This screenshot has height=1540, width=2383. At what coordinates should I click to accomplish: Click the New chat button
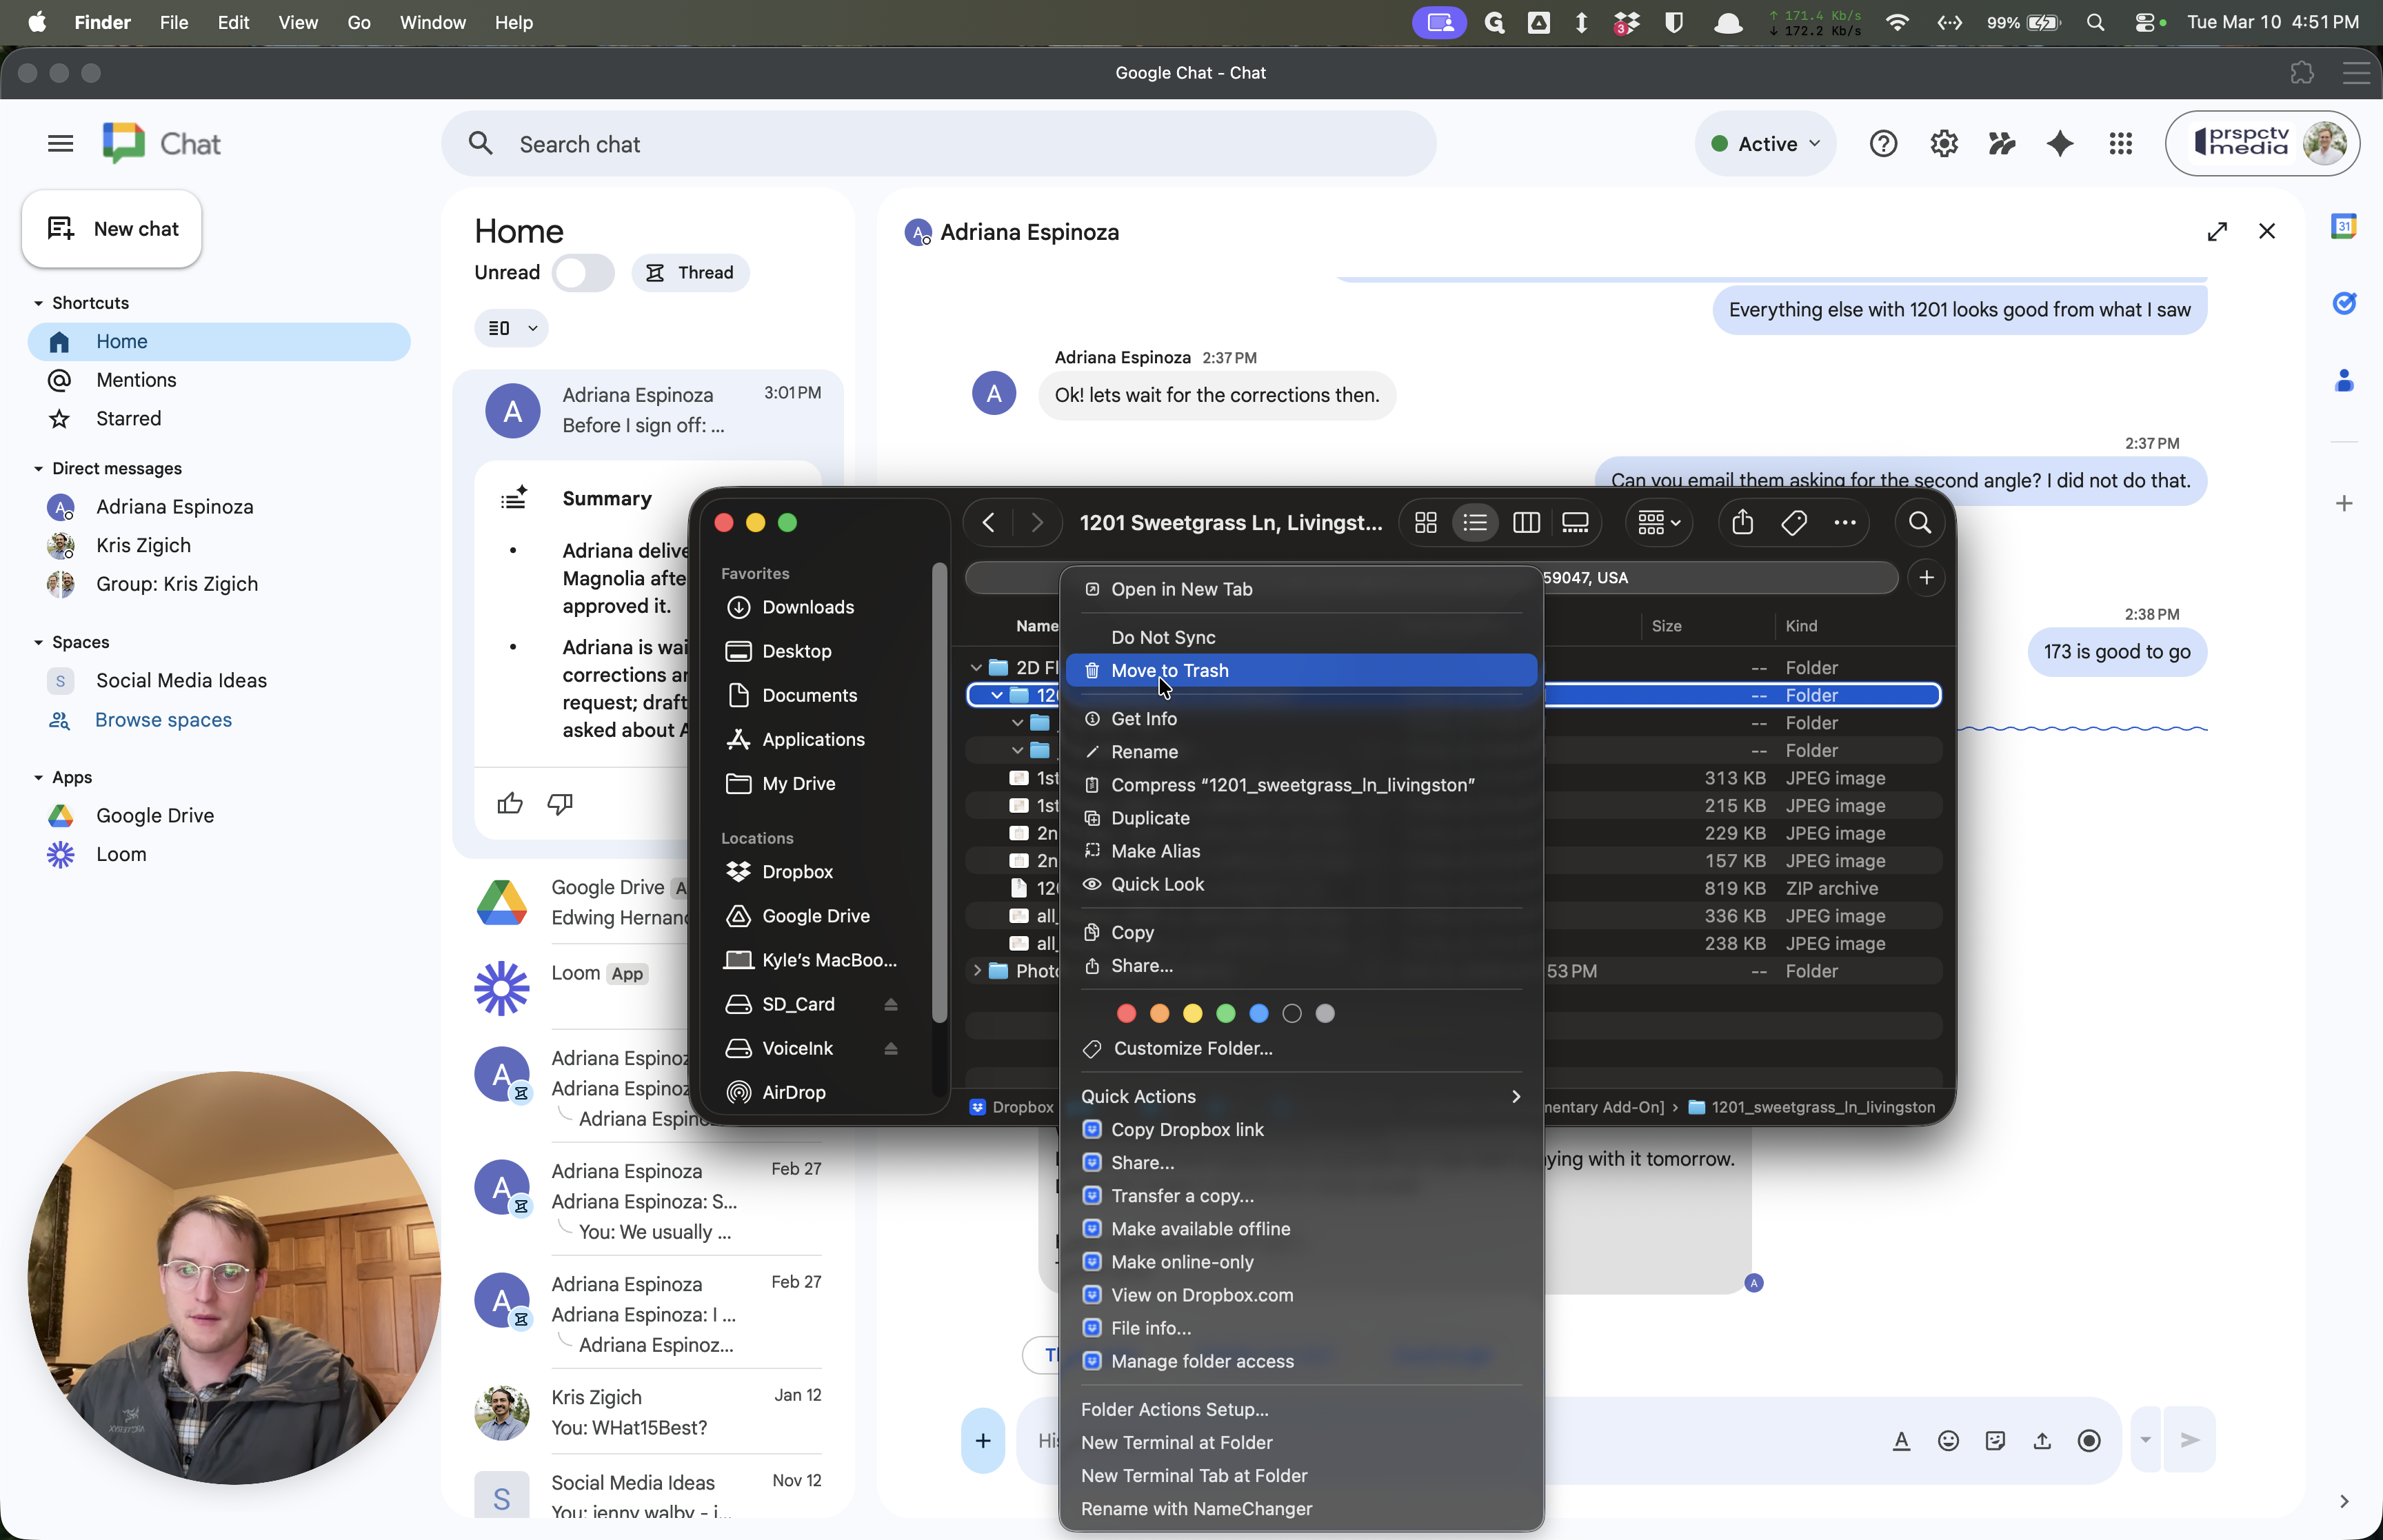click(112, 229)
